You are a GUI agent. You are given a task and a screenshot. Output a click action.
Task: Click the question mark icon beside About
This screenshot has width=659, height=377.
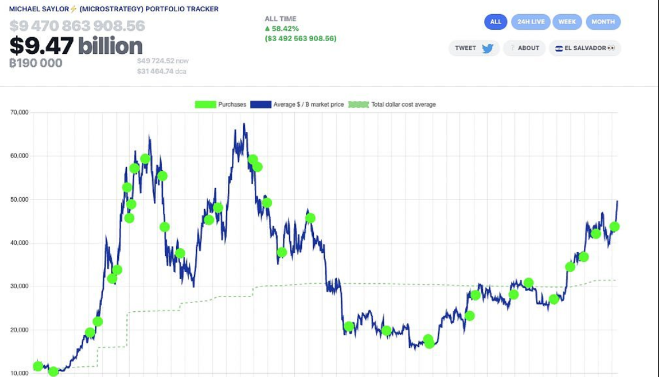512,48
